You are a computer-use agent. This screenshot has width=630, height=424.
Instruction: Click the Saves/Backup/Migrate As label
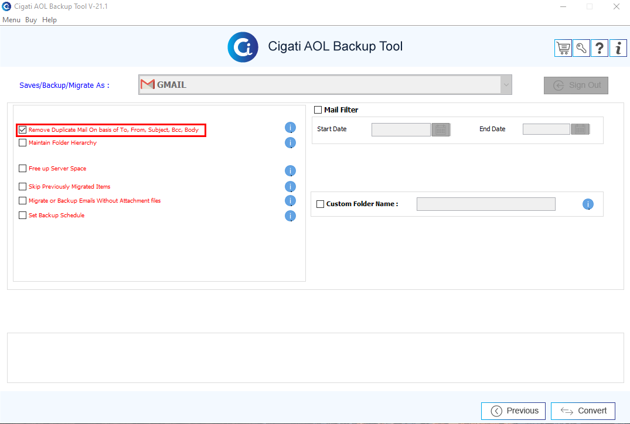[x=64, y=85]
